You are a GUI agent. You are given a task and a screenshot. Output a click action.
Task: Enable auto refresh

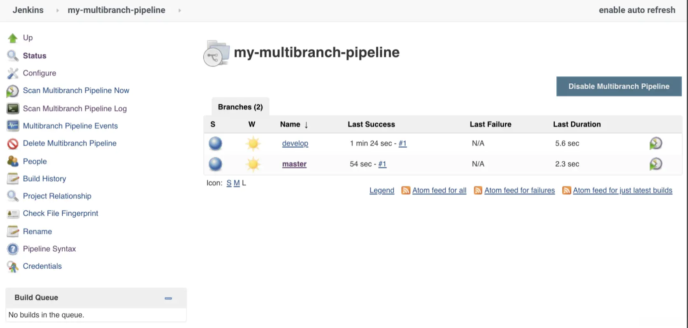[x=637, y=10]
